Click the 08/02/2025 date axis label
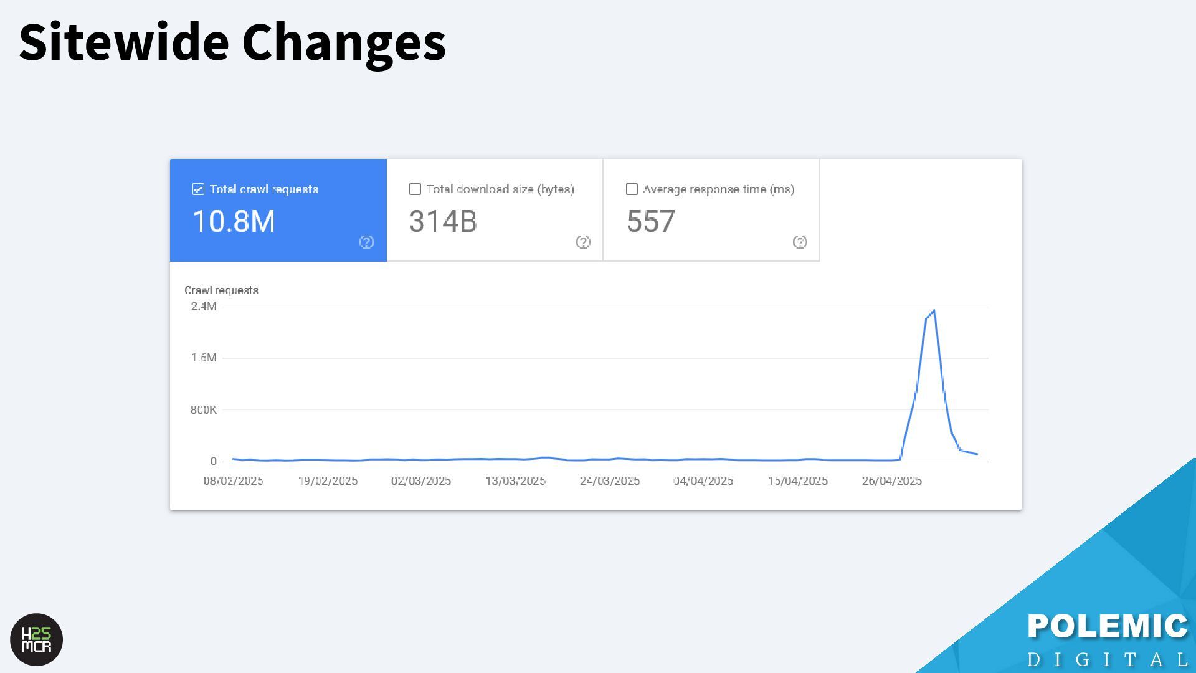 (234, 481)
